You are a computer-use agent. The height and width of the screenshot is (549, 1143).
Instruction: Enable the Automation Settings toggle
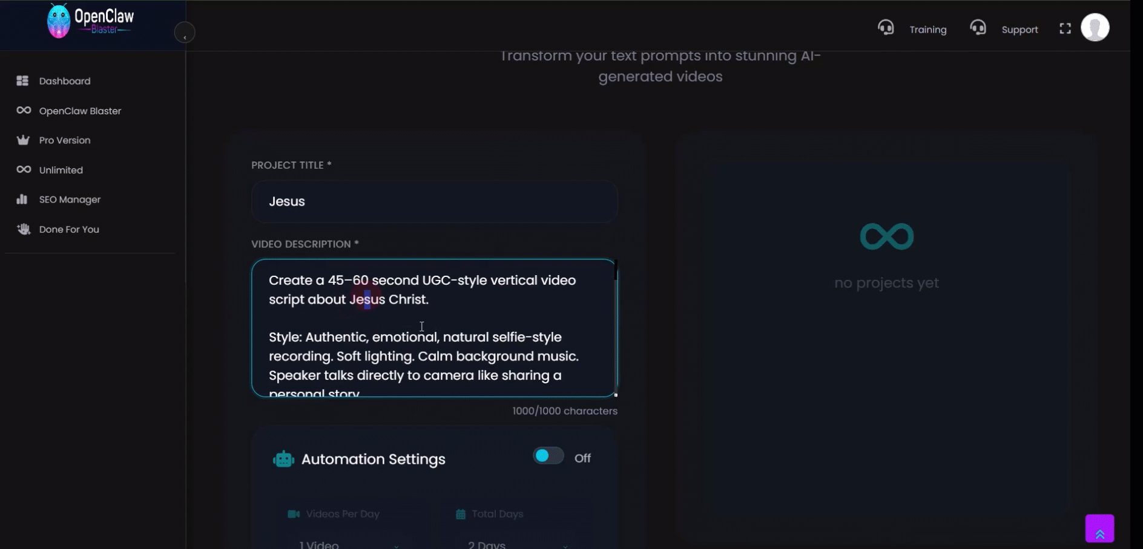click(x=548, y=456)
